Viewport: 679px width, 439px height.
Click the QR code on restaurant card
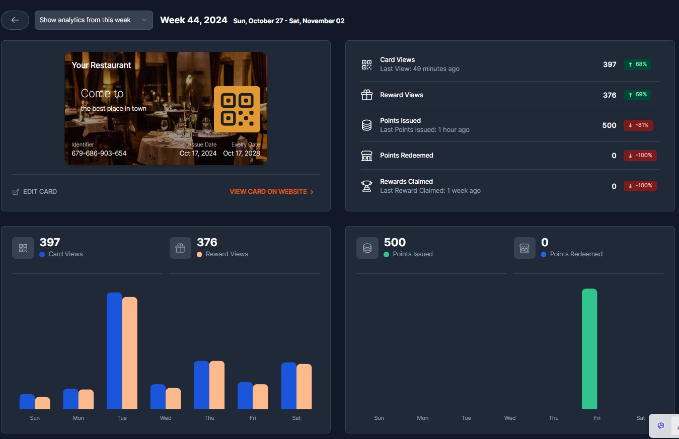coord(237,109)
